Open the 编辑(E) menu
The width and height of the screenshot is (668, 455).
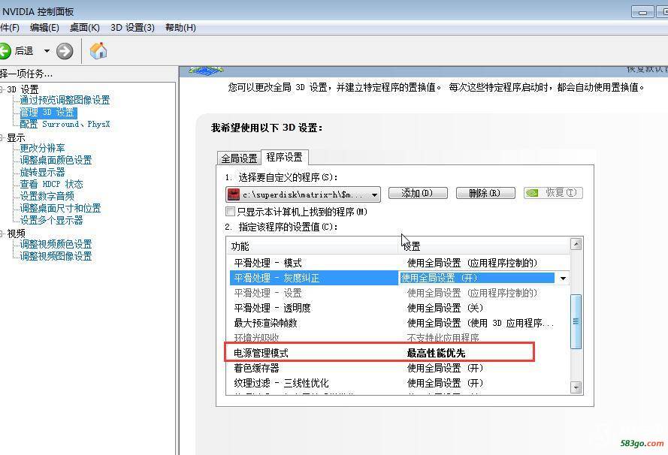[x=45, y=28]
